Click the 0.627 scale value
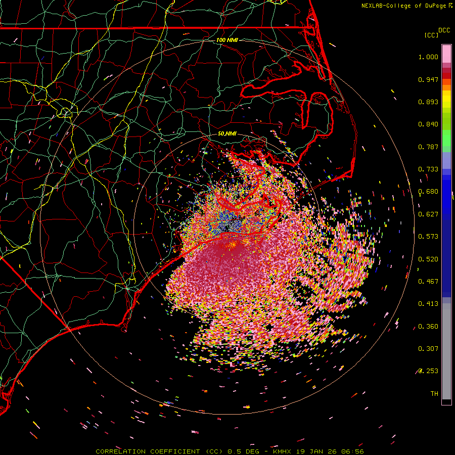The width and height of the screenshot is (455, 455). point(428,214)
